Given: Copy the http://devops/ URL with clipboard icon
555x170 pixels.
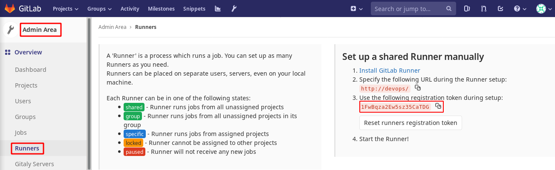Looking at the screenshot, I should 418,88.
